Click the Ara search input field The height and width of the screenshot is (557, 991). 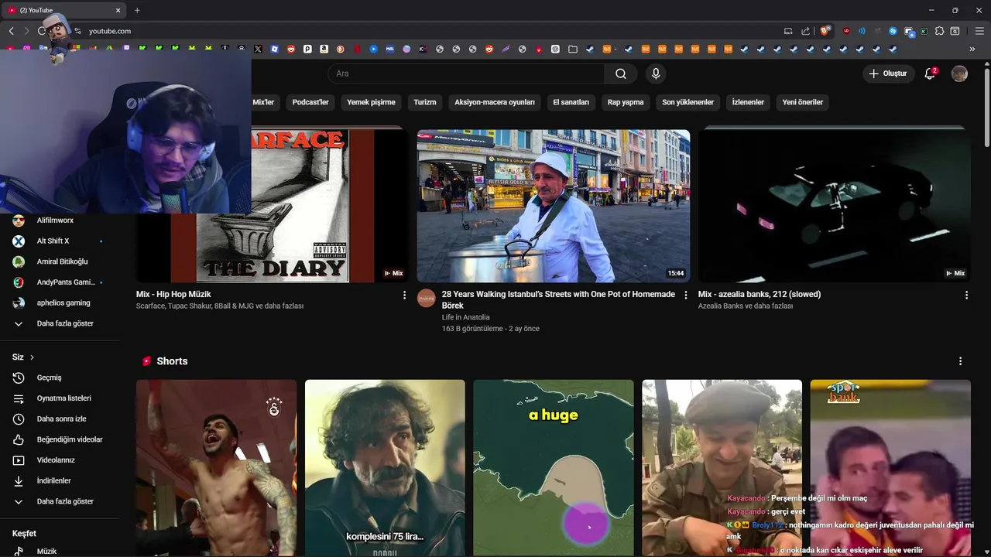pyautogui.click(x=468, y=73)
